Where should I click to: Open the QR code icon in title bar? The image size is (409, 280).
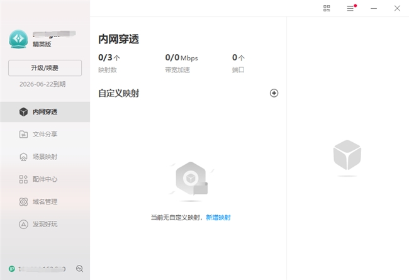pos(327,8)
